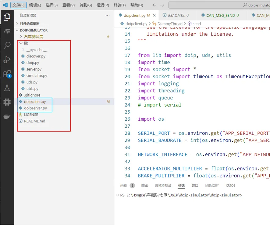Open discover.py in the file tree
Viewport: 270px width, 226px height.
[x=36, y=56]
